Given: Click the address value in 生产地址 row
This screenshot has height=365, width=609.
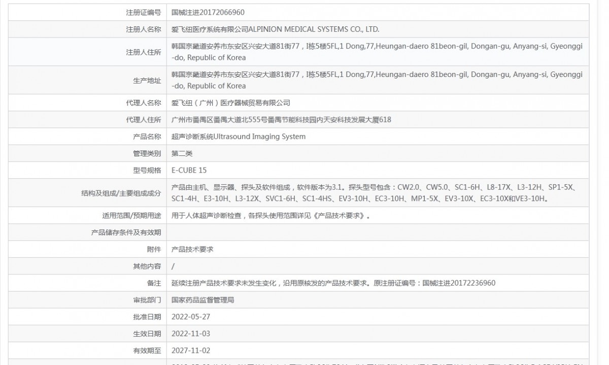Looking at the screenshot, I should coord(377,80).
